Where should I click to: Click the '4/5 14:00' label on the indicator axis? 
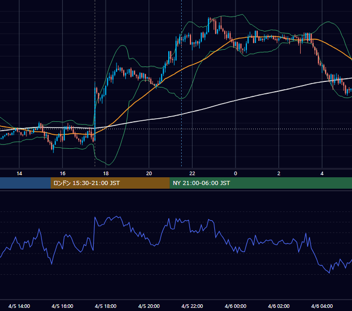pos(19,306)
